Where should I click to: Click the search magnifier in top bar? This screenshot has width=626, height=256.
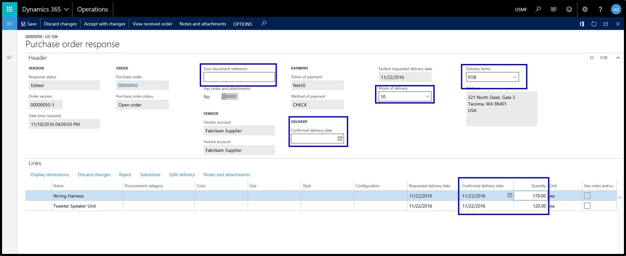(x=538, y=9)
